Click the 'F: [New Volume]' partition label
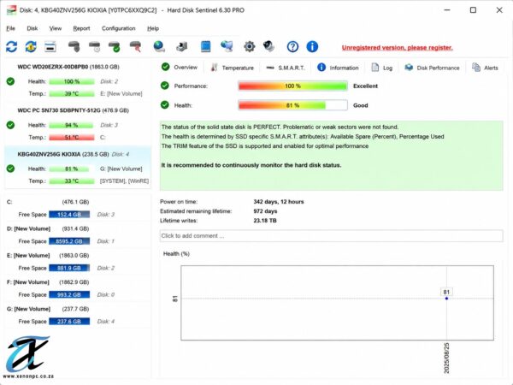 [x=28, y=281]
